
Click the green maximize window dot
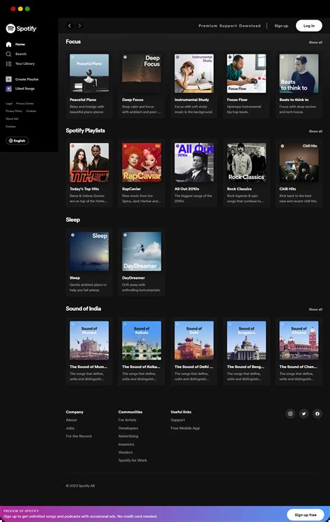click(27, 8)
